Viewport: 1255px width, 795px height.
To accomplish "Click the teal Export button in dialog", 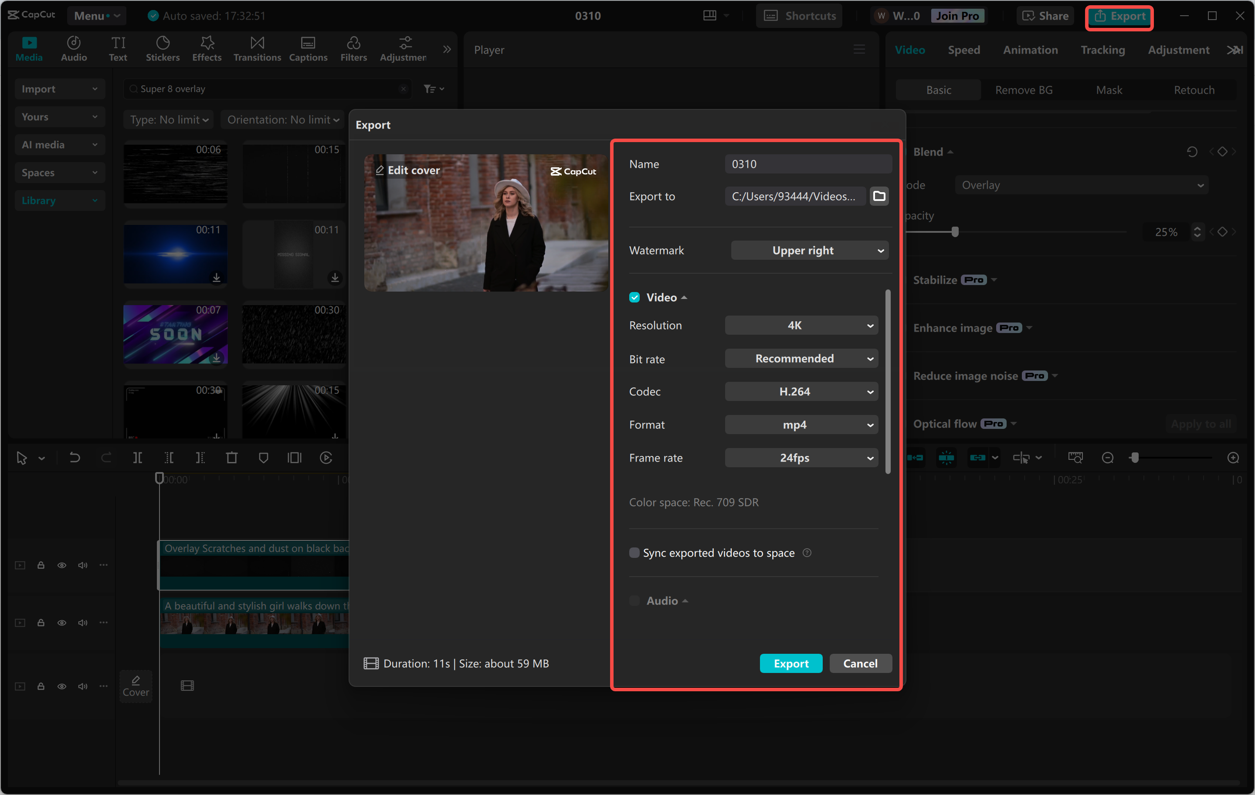I will pyautogui.click(x=790, y=663).
